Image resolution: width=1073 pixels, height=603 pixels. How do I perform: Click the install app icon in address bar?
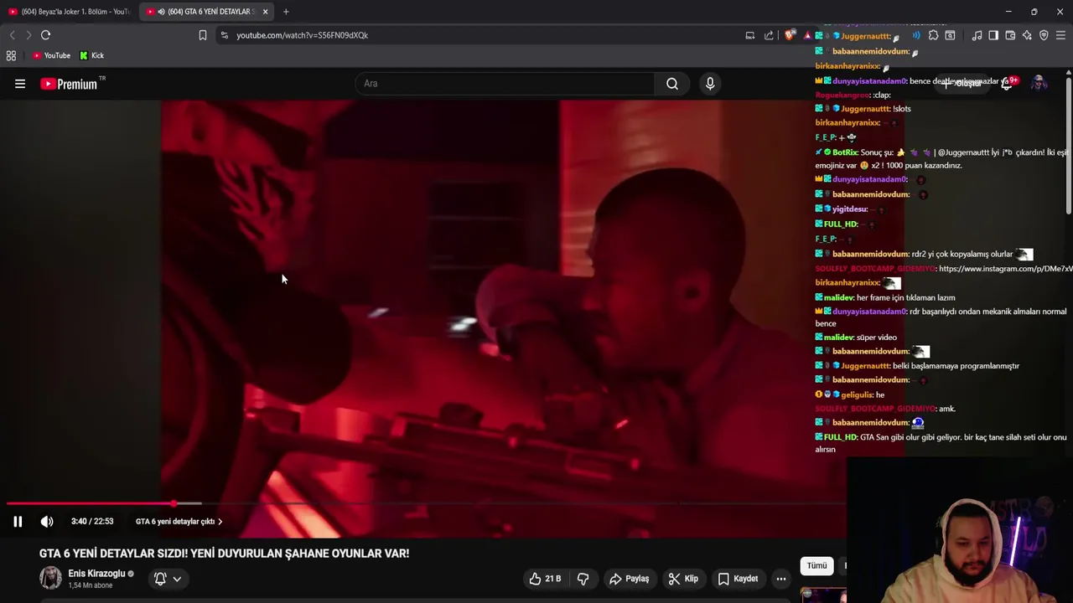click(x=750, y=35)
